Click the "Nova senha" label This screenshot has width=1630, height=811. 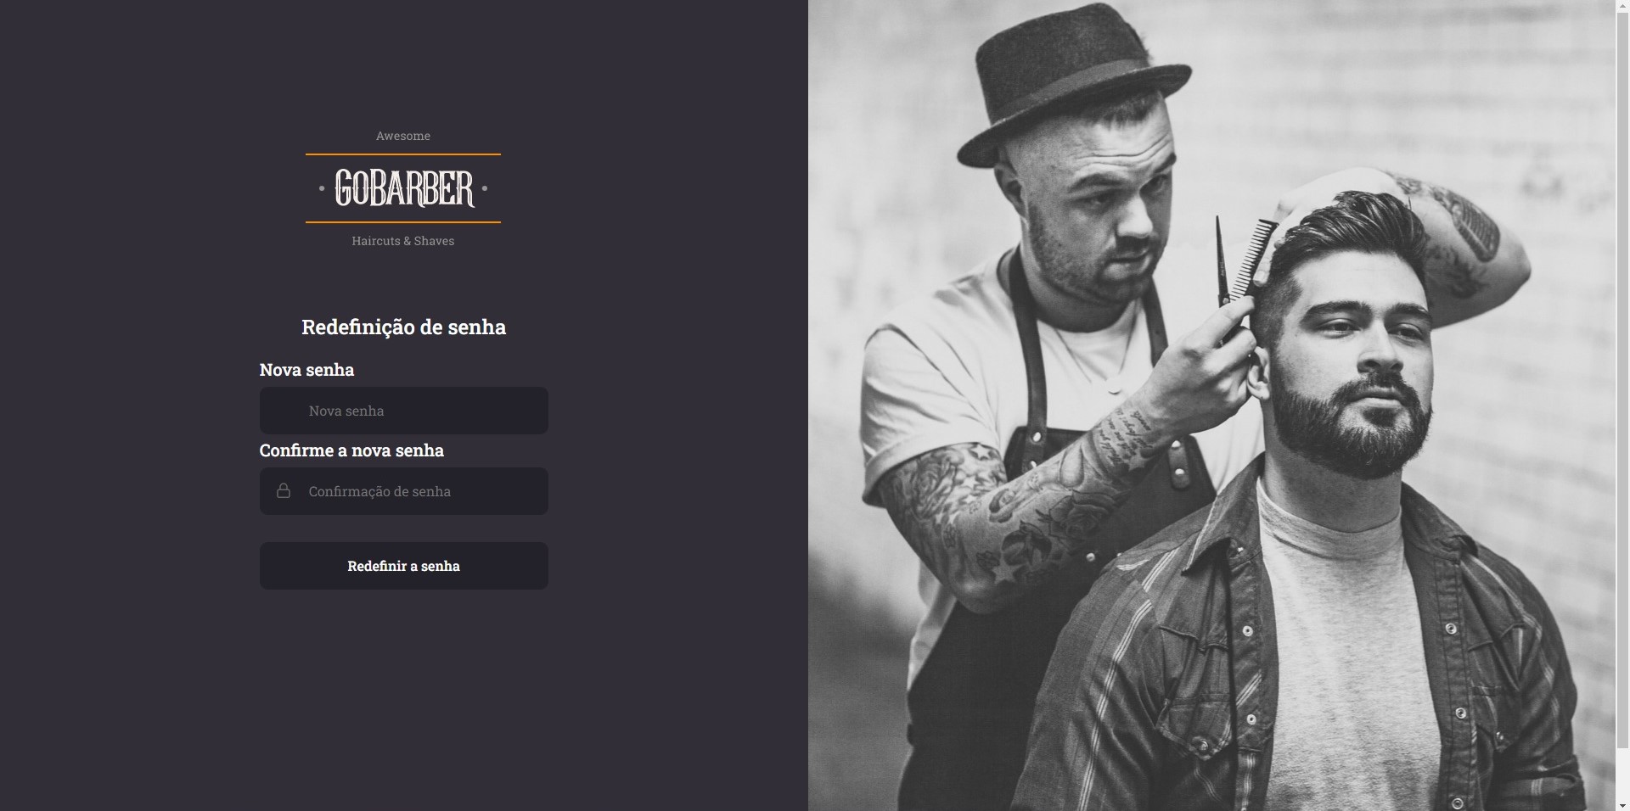pos(306,370)
